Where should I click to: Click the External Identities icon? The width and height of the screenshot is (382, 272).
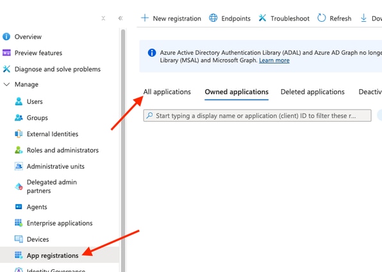pos(19,134)
